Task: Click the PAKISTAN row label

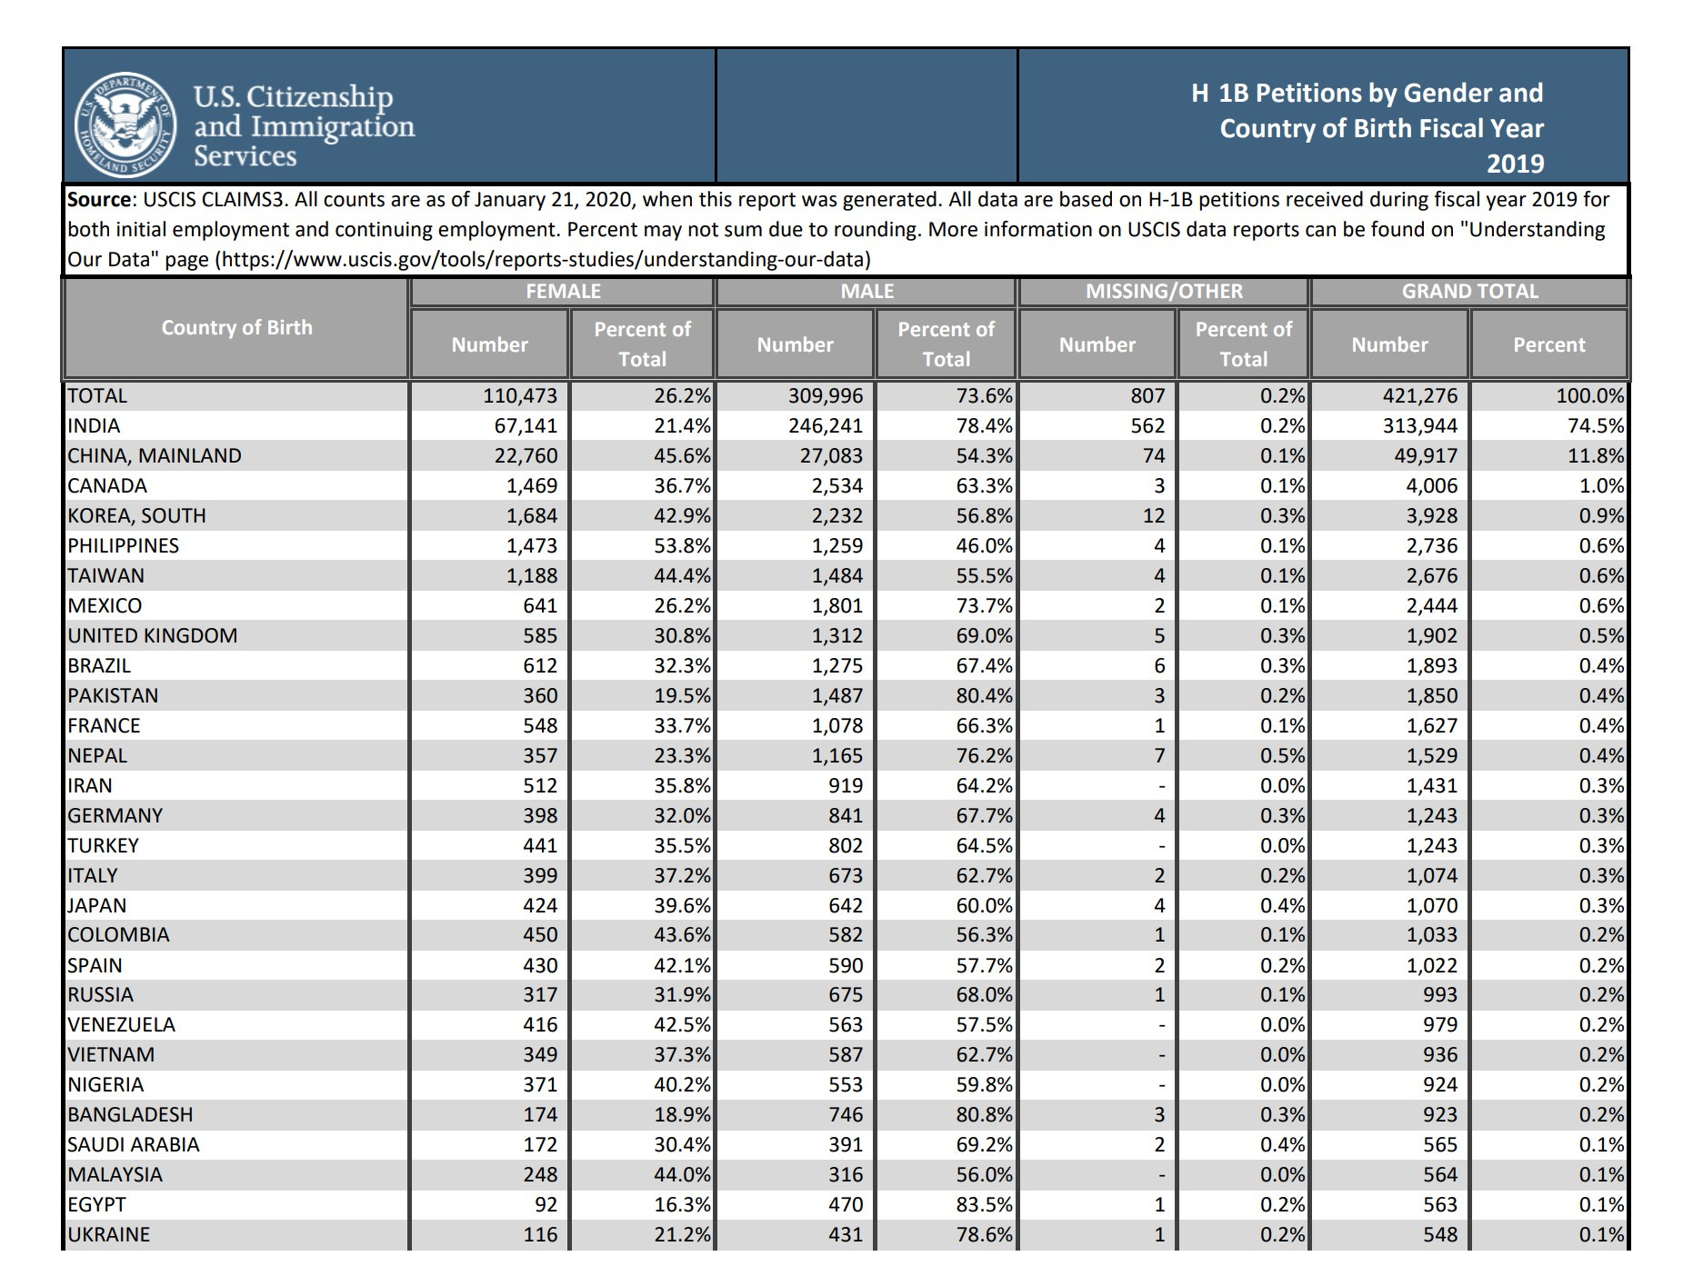Action: [x=113, y=696]
